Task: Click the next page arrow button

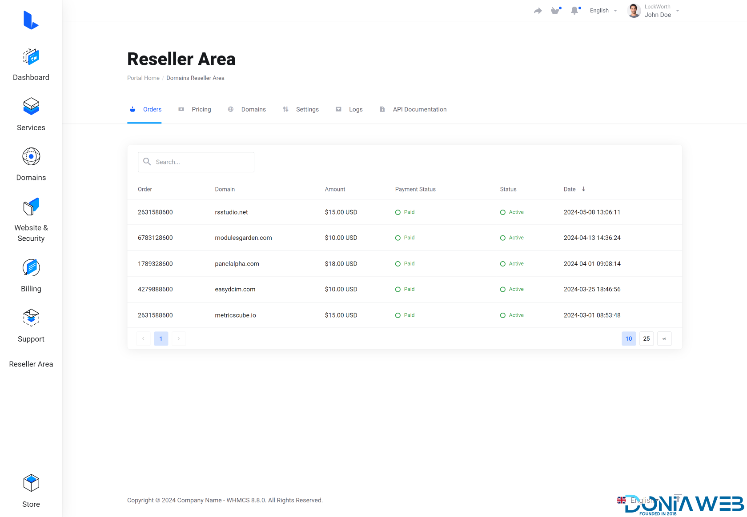Action: tap(179, 338)
